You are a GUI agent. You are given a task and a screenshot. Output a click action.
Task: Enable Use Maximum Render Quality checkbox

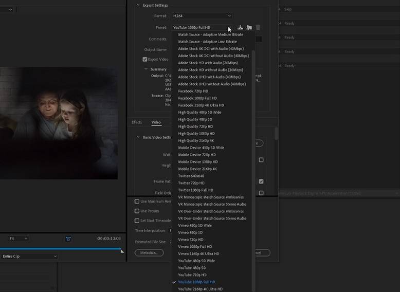tap(137, 202)
